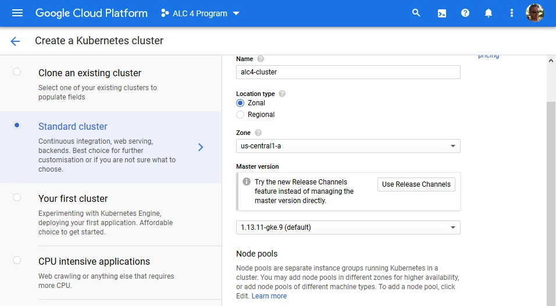Click Your first cluster title
This screenshot has width=556, height=306.
coord(73,198)
